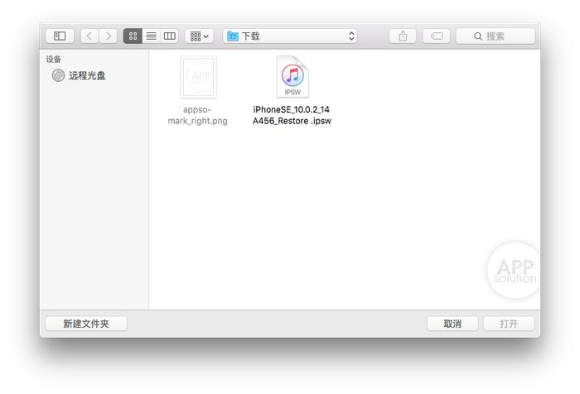Open the 下载 folder location popup
580x394 pixels.
[290, 36]
